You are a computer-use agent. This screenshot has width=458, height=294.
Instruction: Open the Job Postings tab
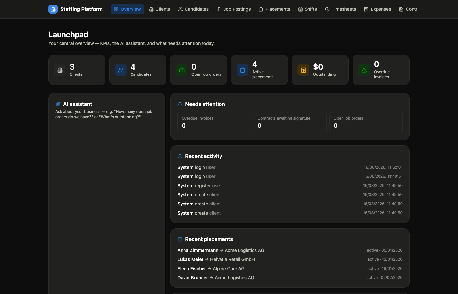tap(234, 9)
